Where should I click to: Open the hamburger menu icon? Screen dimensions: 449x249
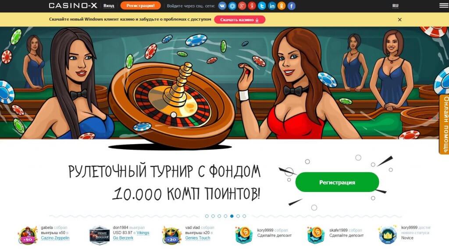point(444,5)
